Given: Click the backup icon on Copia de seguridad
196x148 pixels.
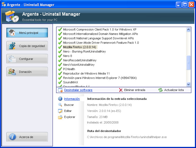Looking at the screenshot, I should tap(12, 46).
